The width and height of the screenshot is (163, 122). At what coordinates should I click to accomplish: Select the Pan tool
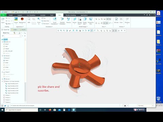[43, 18]
